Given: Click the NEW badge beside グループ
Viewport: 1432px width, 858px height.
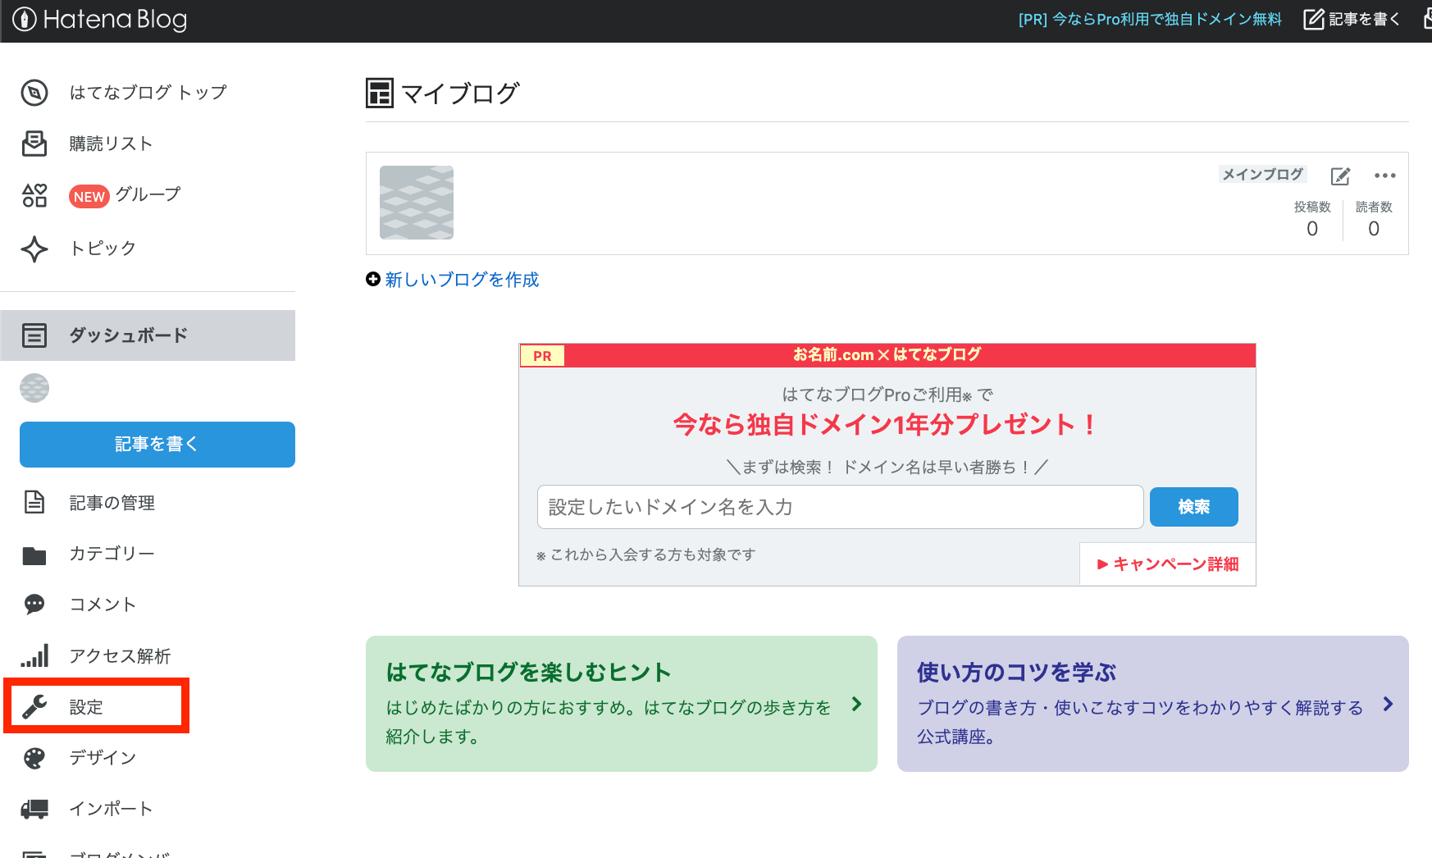Looking at the screenshot, I should pyautogui.click(x=89, y=196).
